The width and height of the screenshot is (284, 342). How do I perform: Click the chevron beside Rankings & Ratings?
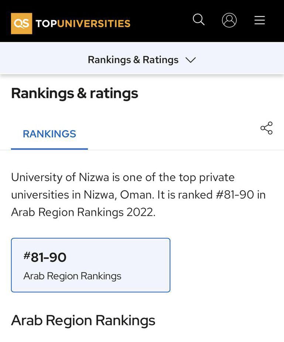pyautogui.click(x=191, y=60)
